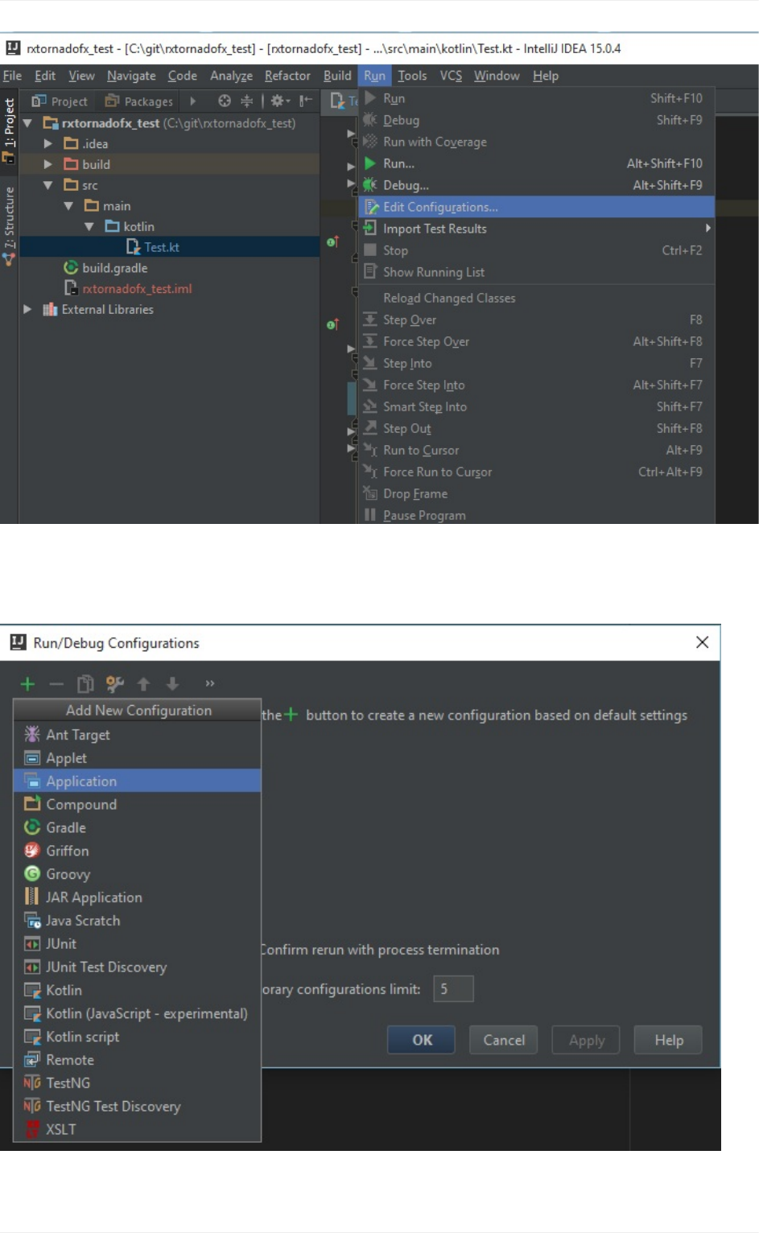
Task: Choose Application configuration type
Action: click(x=138, y=781)
